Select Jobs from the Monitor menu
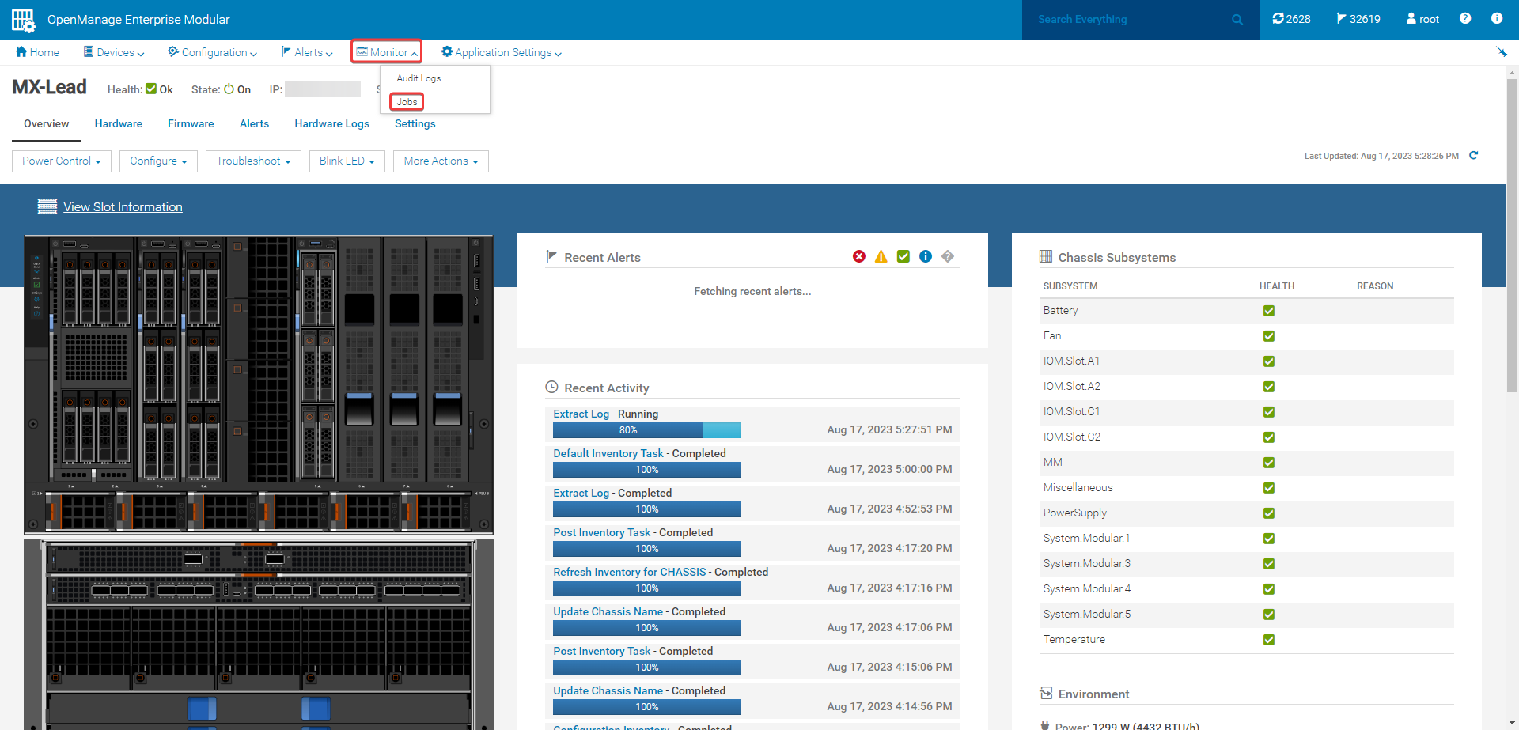This screenshot has height=730, width=1519. point(406,101)
